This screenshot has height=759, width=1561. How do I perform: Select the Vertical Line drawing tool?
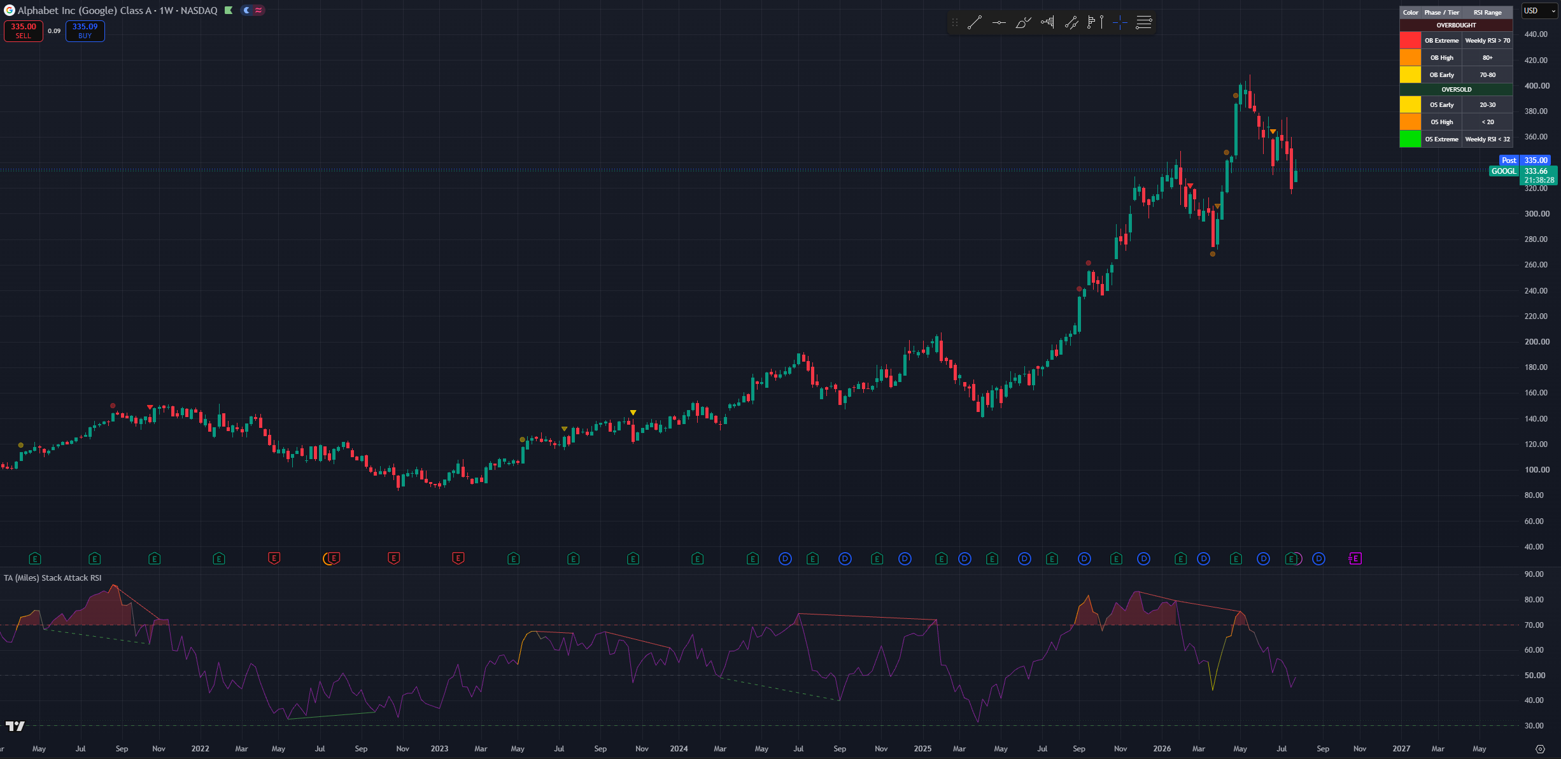1101,23
